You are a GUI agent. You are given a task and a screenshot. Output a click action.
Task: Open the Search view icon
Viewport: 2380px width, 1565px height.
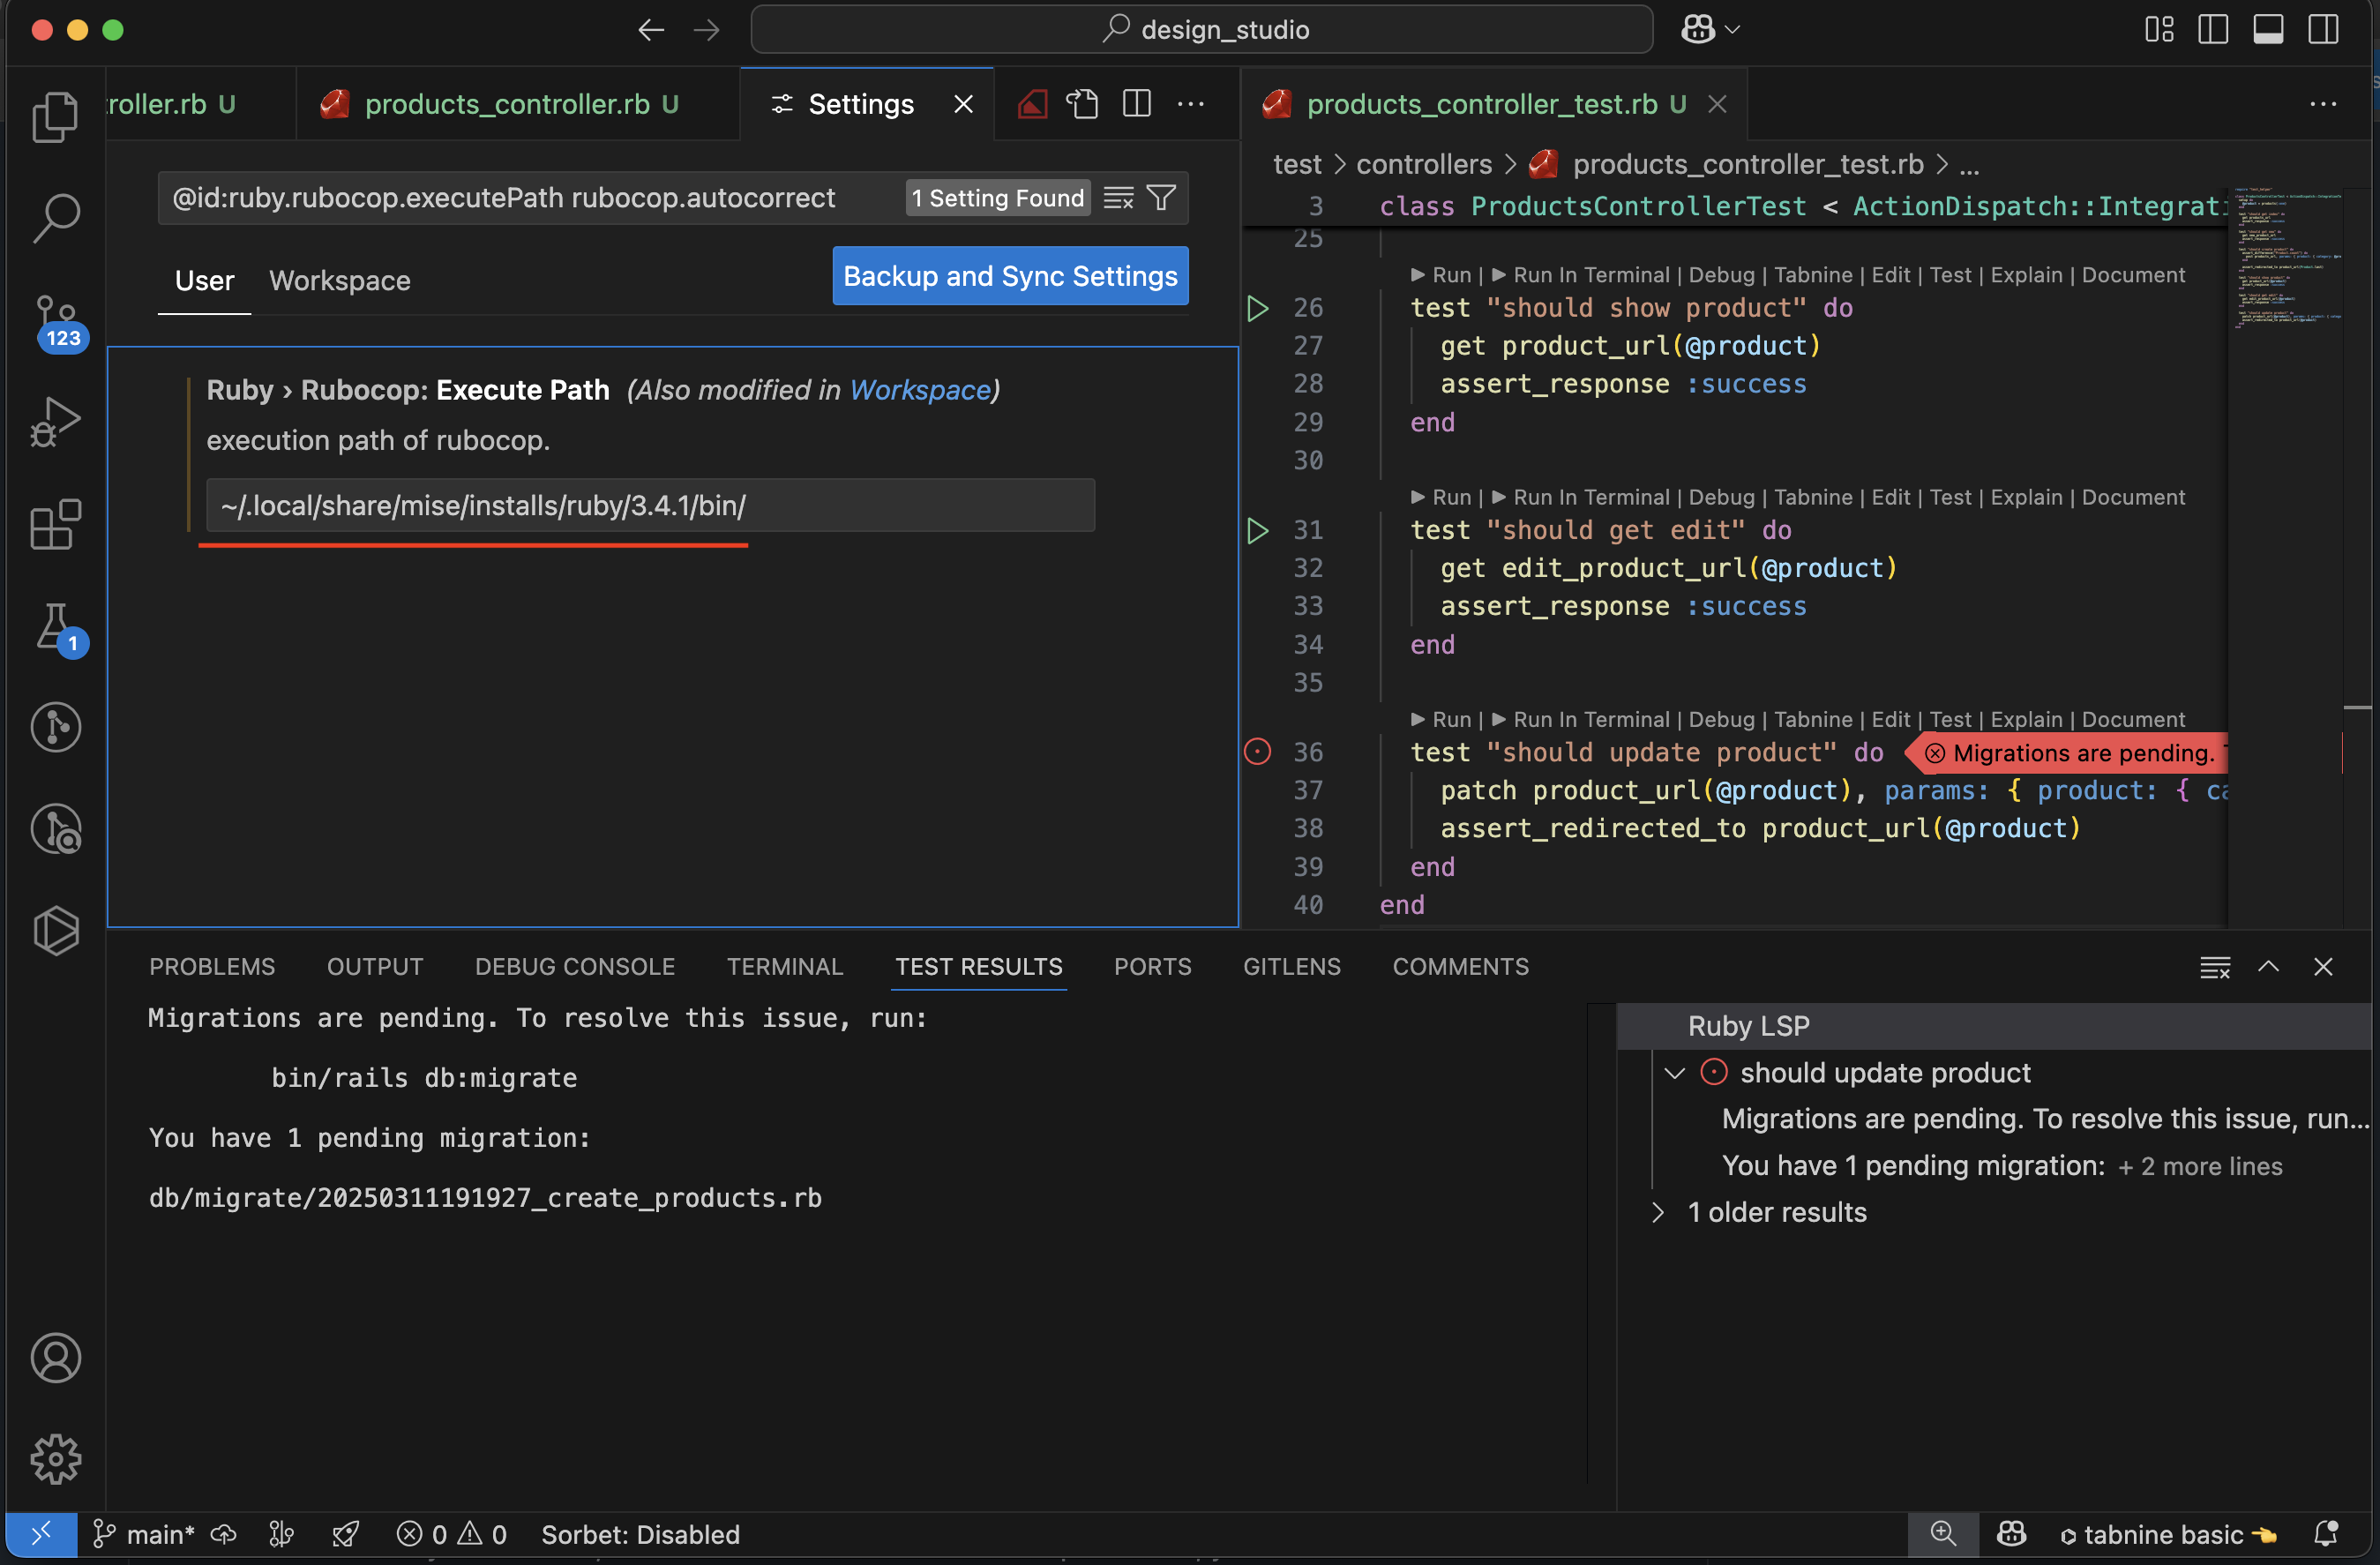click(x=55, y=218)
